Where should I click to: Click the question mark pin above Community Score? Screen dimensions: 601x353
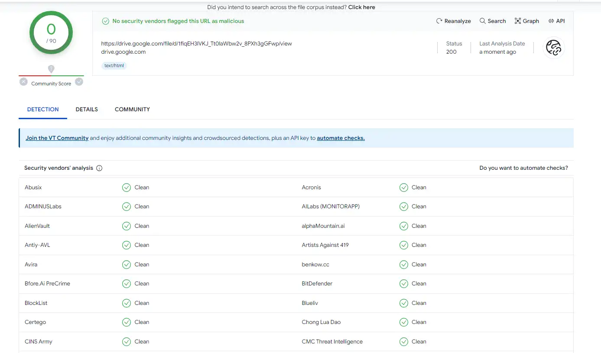pos(51,69)
